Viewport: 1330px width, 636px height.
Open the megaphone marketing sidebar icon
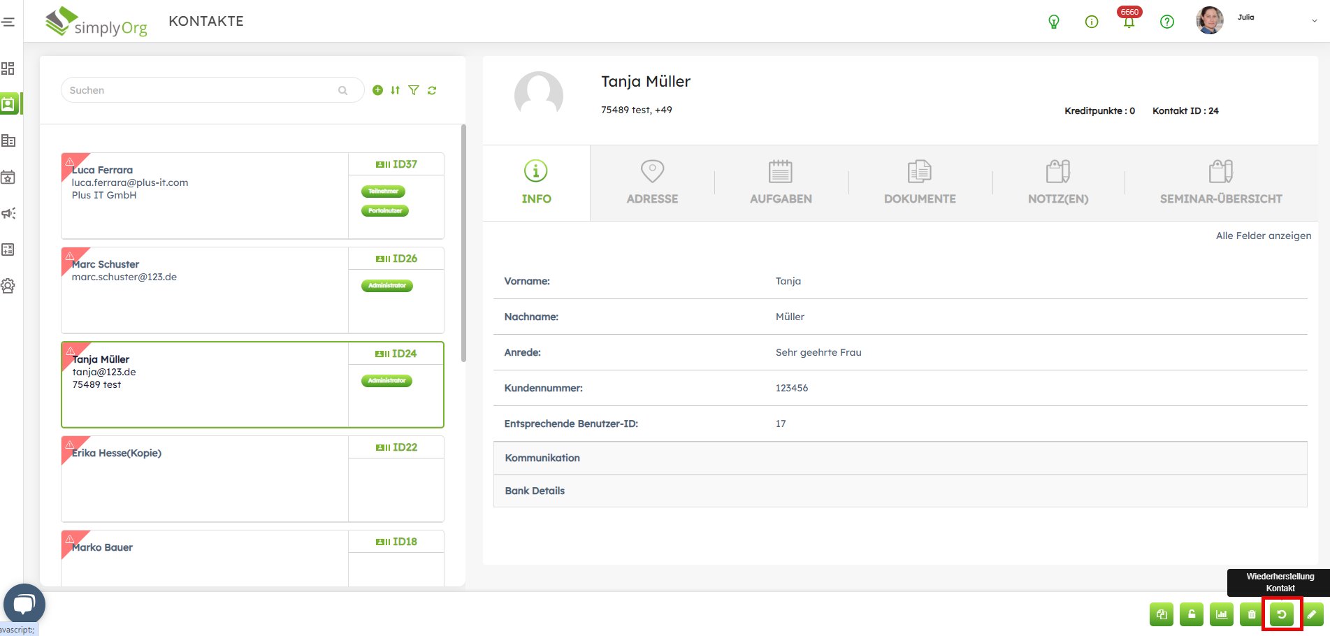tap(8, 213)
